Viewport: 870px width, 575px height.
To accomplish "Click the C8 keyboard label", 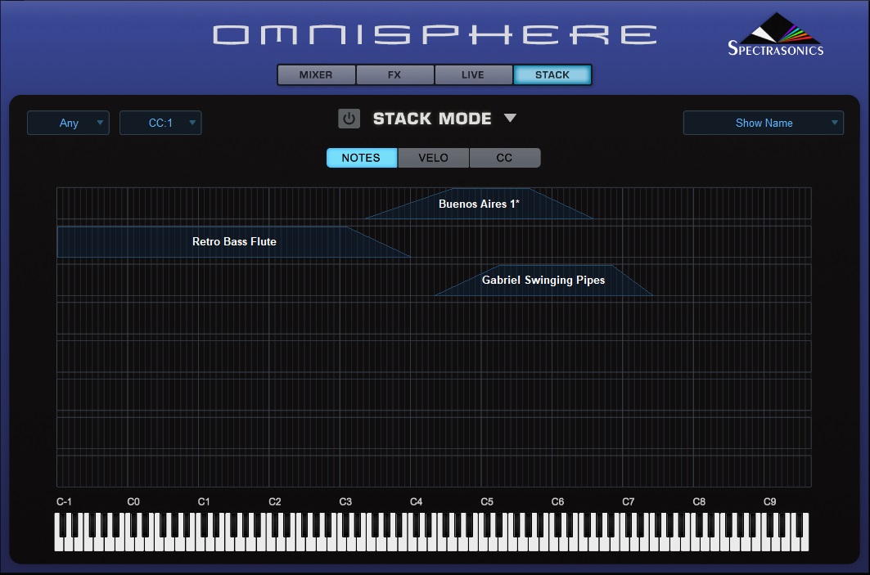I will (699, 502).
